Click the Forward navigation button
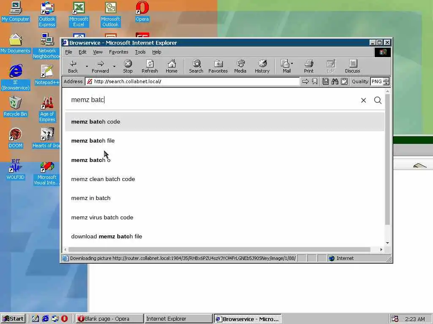 pos(100,66)
